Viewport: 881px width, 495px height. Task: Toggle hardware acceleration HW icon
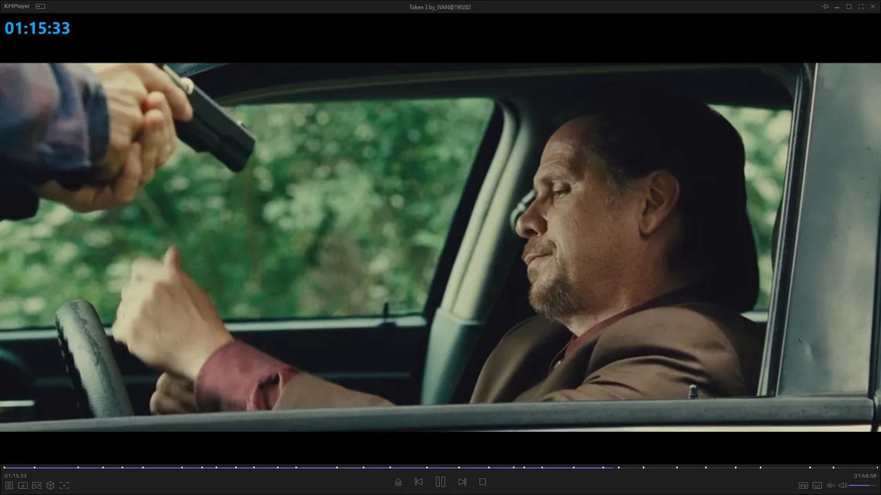803,485
